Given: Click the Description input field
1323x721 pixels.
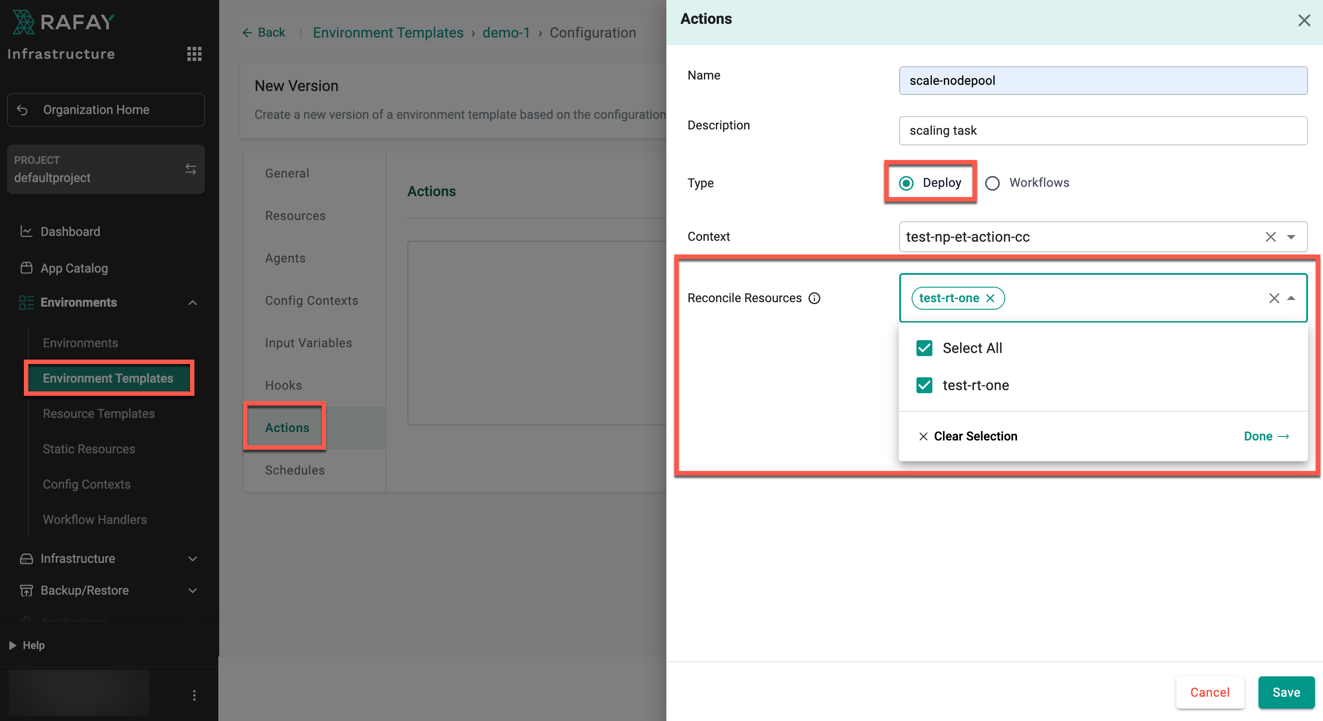Looking at the screenshot, I should (1102, 131).
